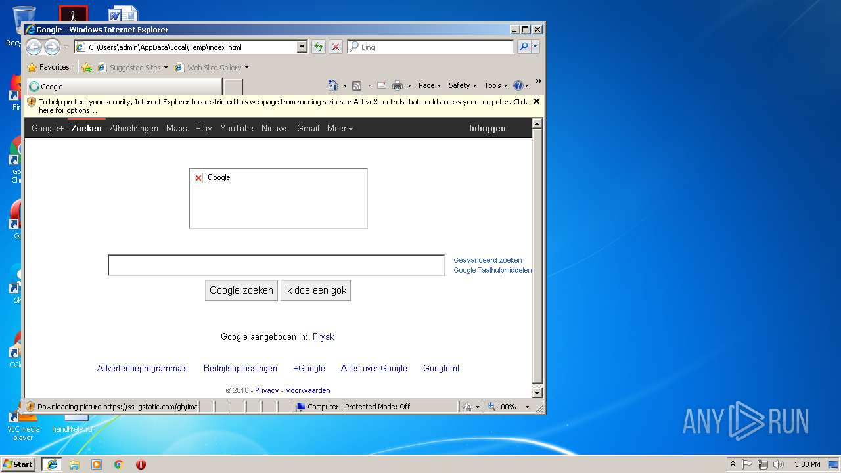Image resolution: width=841 pixels, height=473 pixels.
Task: Open Geavanceerd zoeken link
Action: point(488,260)
